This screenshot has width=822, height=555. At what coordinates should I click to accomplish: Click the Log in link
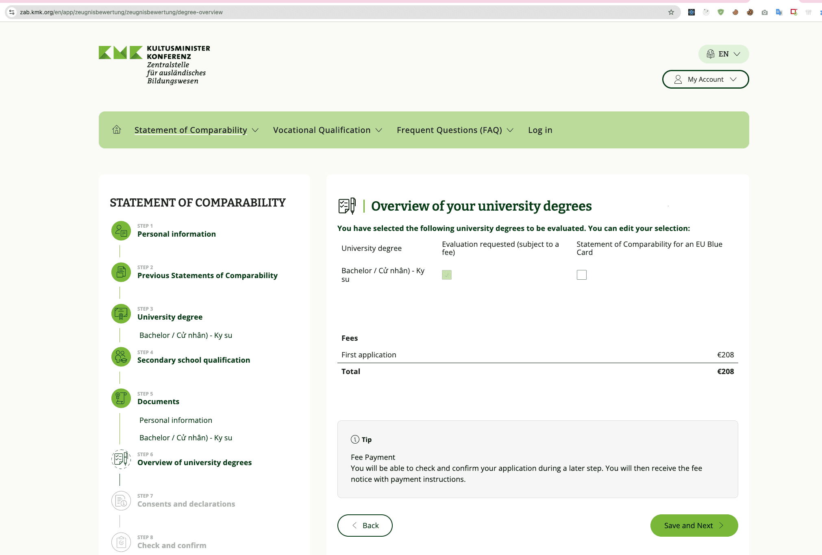[540, 130]
